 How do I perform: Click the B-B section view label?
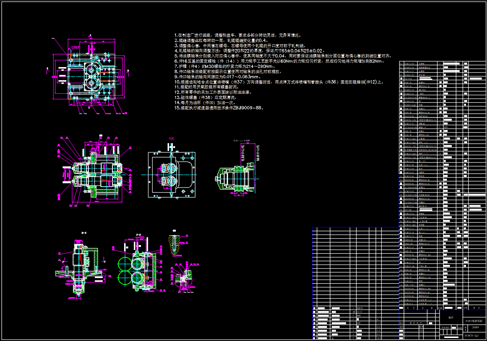(x=84, y=233)
